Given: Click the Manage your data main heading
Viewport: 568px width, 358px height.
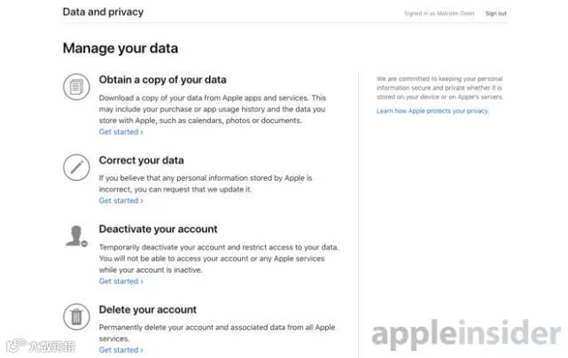Looking at the screenshot, I should point(121,48).
